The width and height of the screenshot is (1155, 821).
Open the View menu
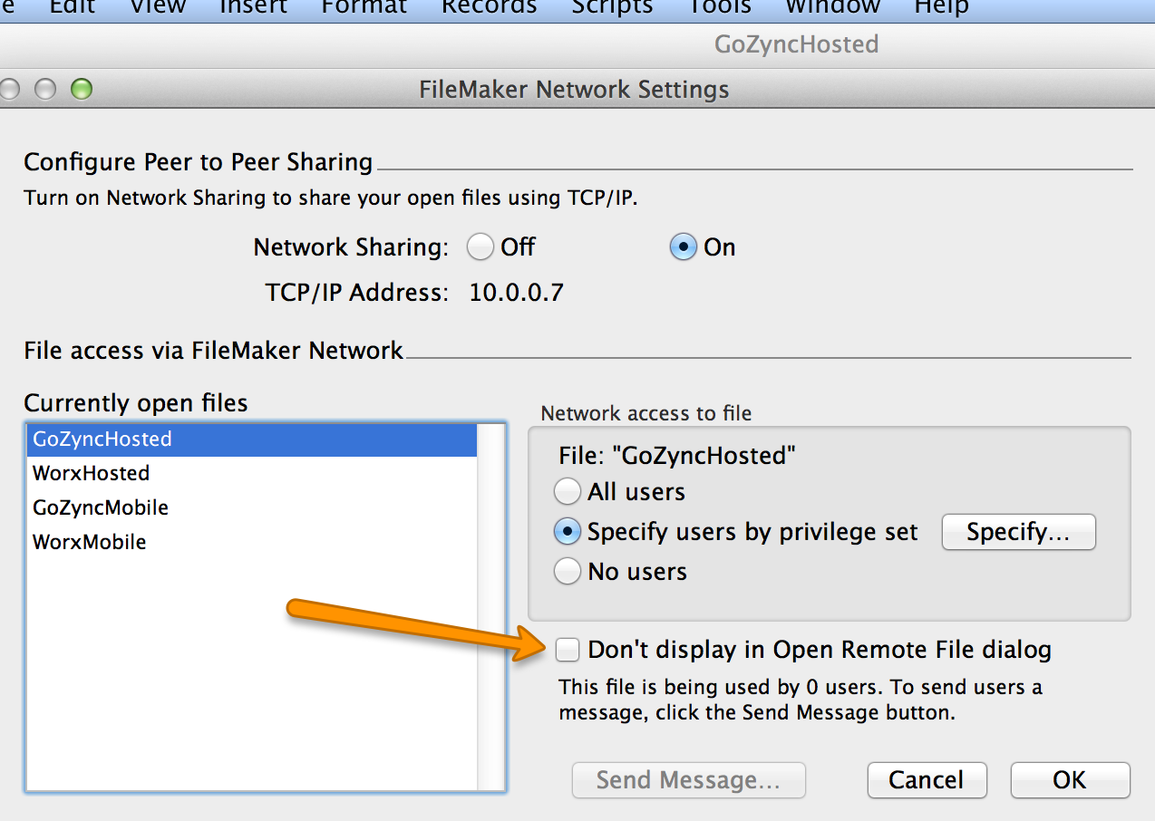click(158, 6)
